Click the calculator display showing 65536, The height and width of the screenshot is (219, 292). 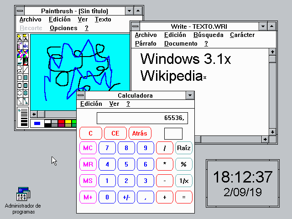pos(142,118)
